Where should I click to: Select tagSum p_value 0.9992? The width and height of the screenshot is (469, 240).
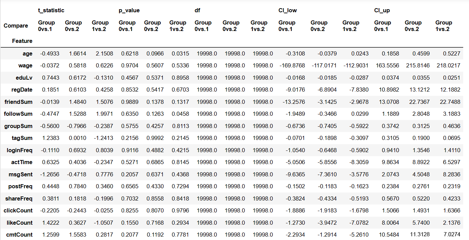tap(155, 138)
